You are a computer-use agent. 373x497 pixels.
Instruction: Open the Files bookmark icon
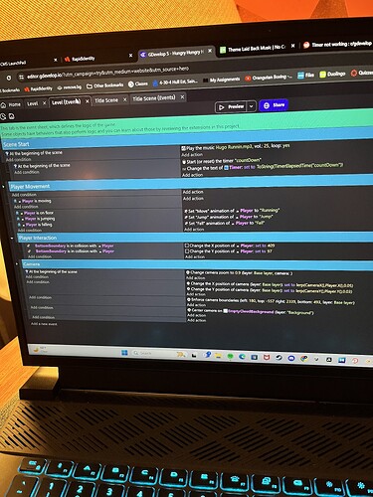pyautogui.click(x=300, y=76)
